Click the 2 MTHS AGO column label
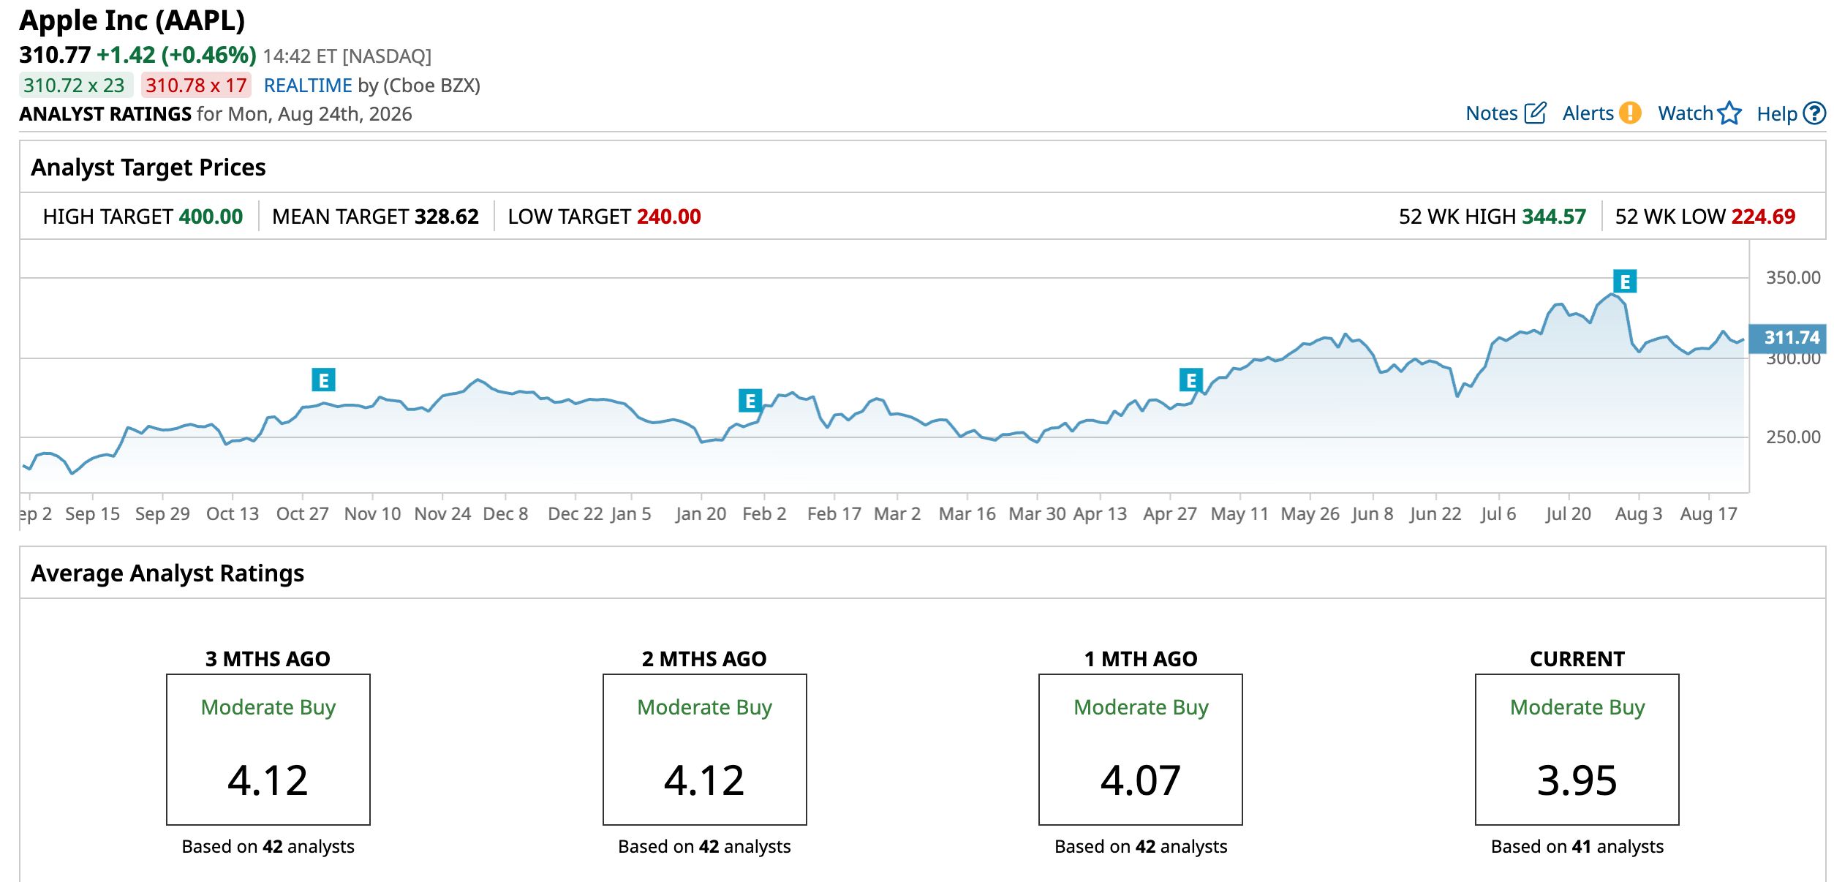1834x882 pixels. (705, 659)
